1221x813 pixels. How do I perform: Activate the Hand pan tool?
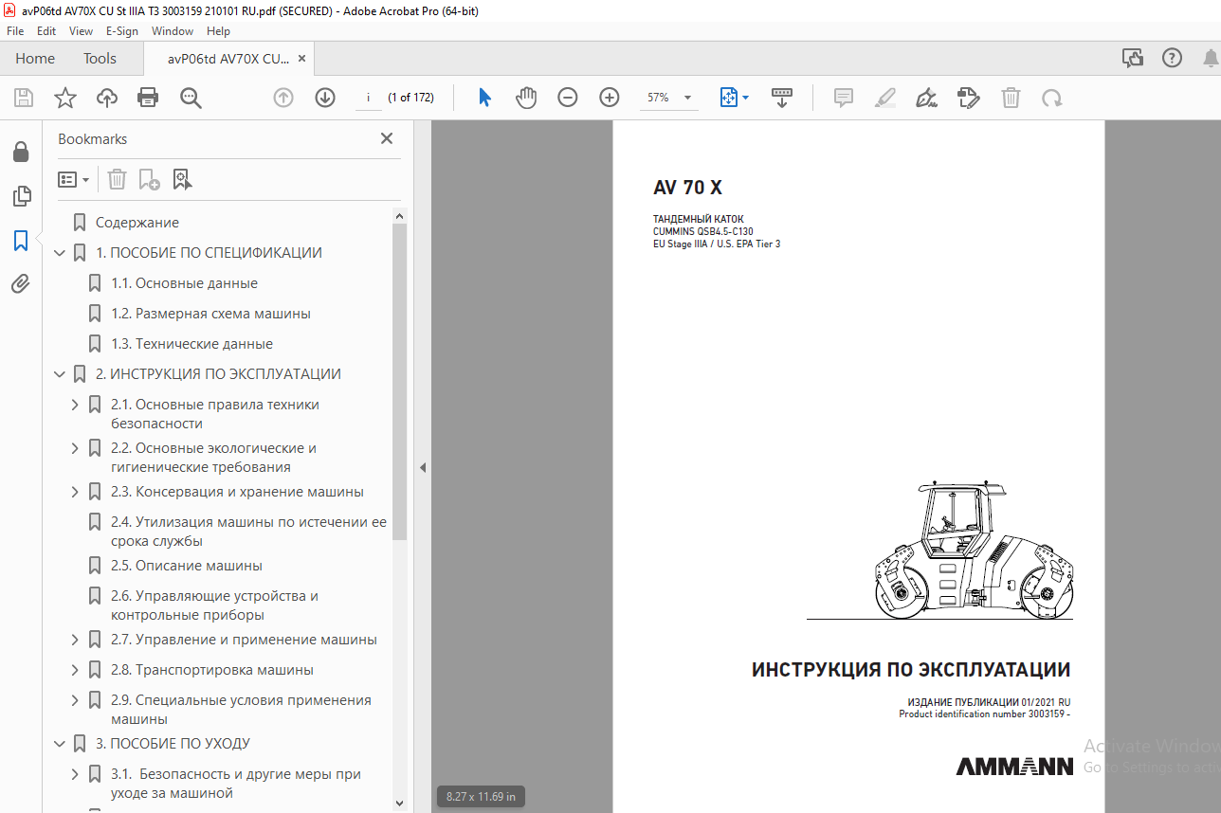tap(526, 98)
